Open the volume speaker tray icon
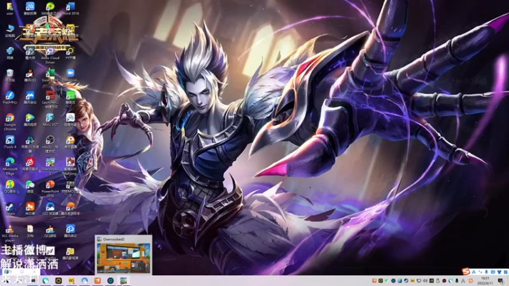Viewport: 509px width, 286px height. [x=425, y=281]
